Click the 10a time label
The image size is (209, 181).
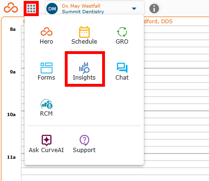[x=11, y=115]
